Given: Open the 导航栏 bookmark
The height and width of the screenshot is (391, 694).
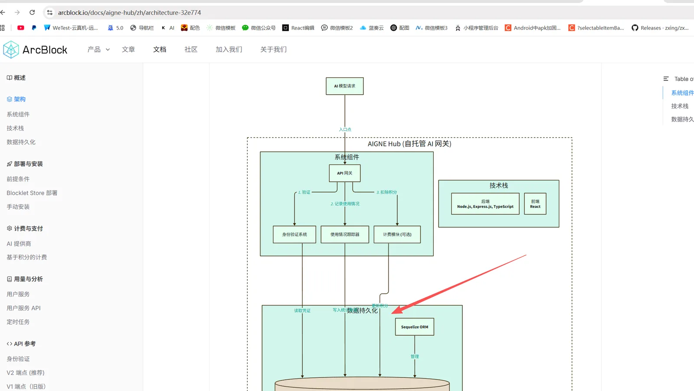Looking at the screenshot, I should click(142, 28).
